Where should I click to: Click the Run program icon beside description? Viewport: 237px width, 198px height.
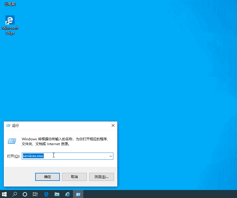(x=12, y=141)
